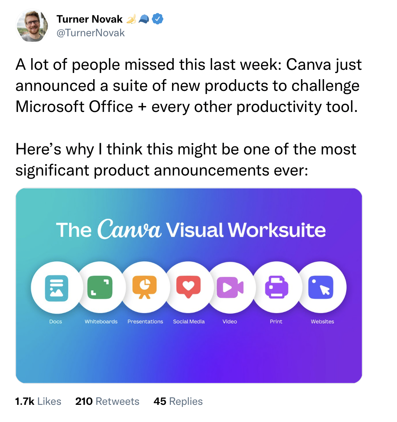This screenshot has height=422, width=397.
Task: Select the green Whiteboards icon
Action: pyautogui.click(x=100, y=287)
